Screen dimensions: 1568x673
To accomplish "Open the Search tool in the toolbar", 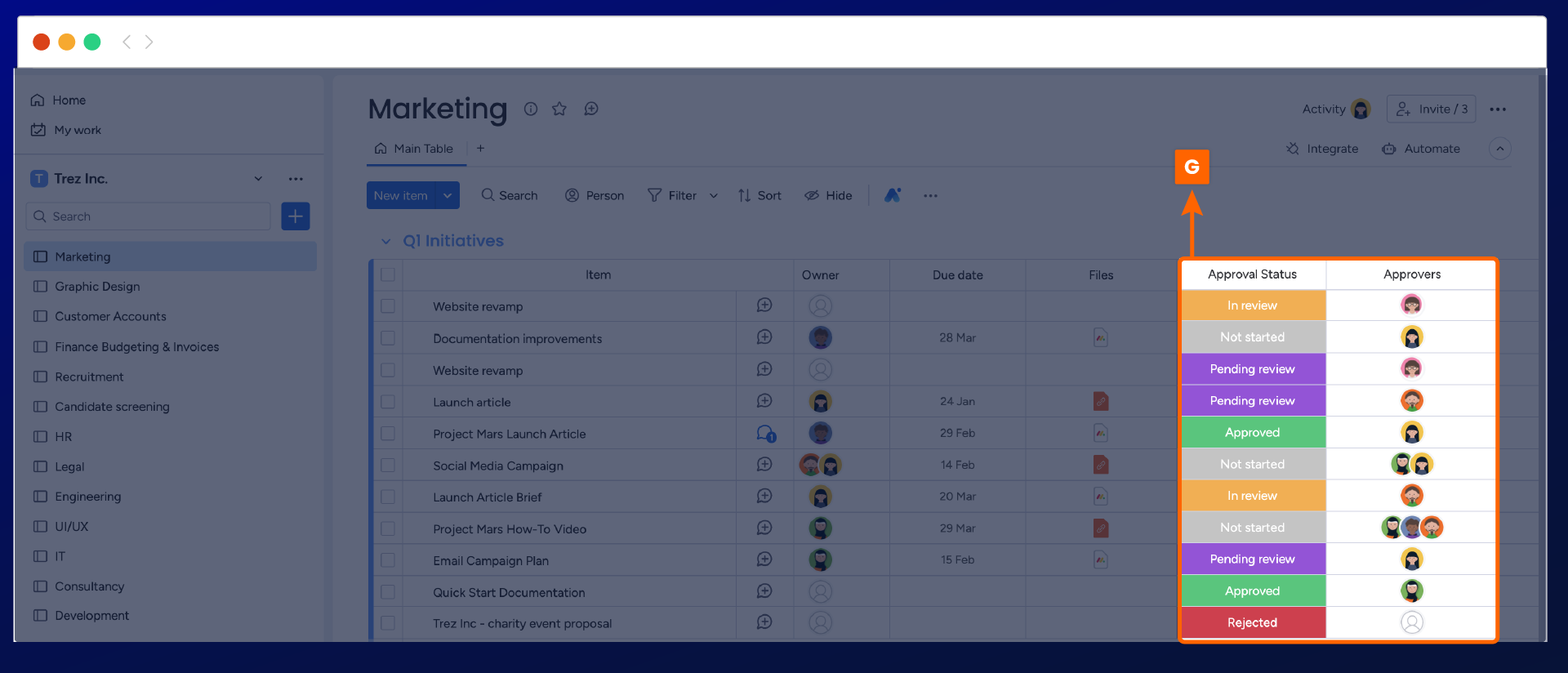I will pos(510,195).
